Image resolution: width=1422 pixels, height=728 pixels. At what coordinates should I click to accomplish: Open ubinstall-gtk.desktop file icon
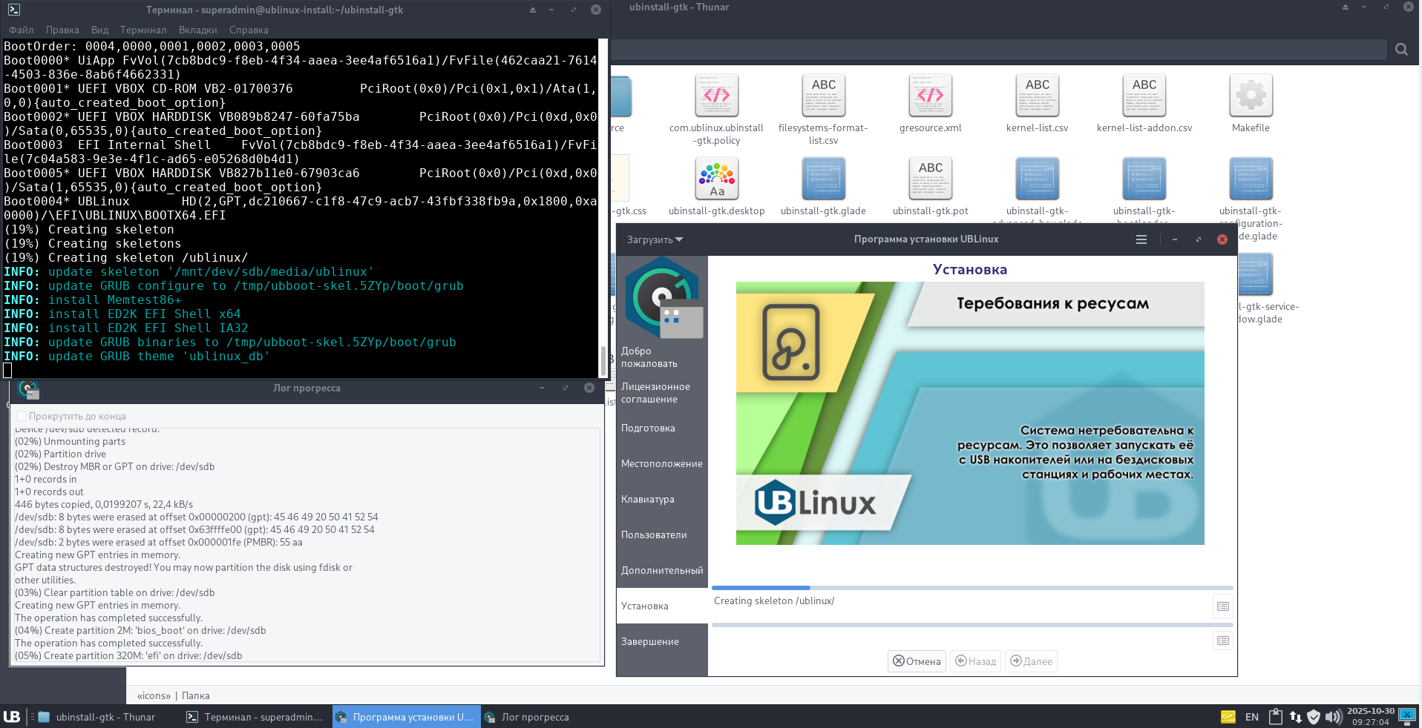tap(716, 179)
